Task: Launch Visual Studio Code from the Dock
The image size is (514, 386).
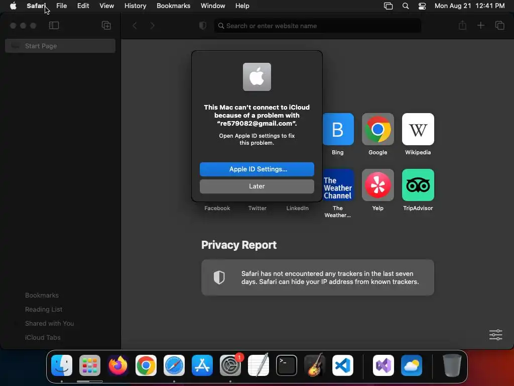Action: tap(342, 365)
